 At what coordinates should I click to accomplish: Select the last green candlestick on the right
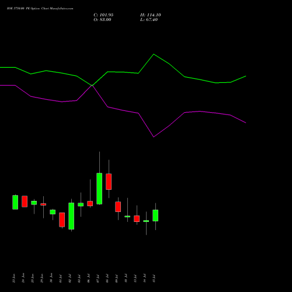click(155, 215)
